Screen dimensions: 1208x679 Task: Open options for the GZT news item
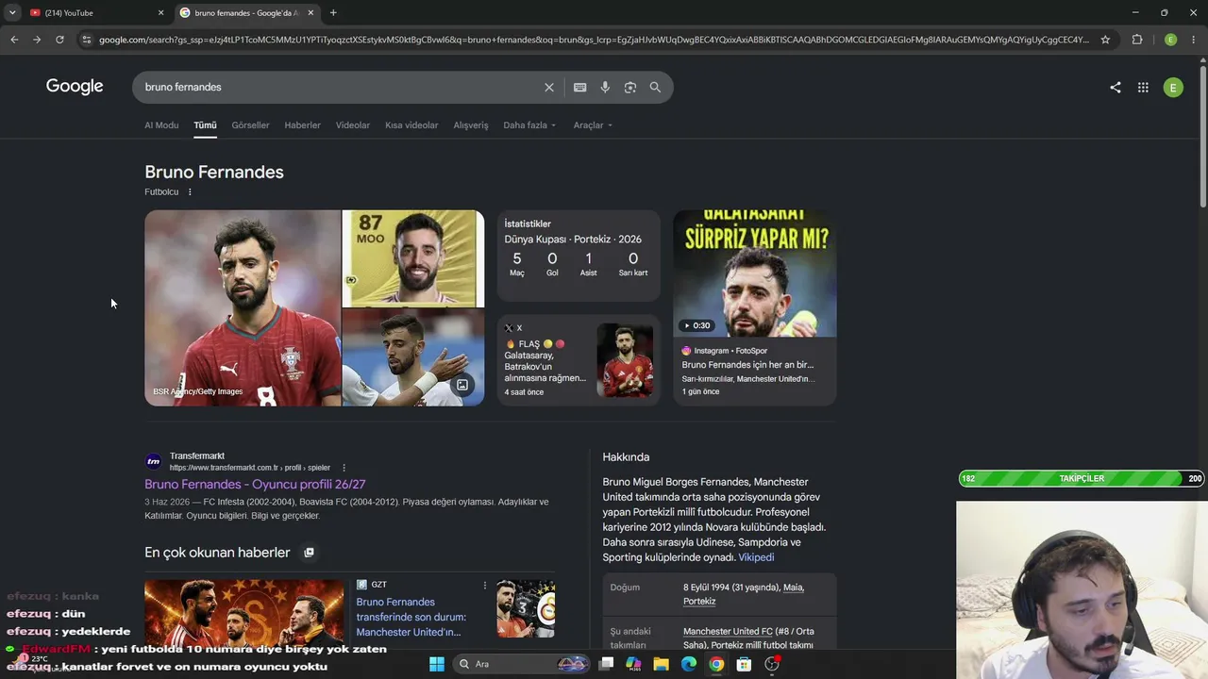(x=485, y=586)
